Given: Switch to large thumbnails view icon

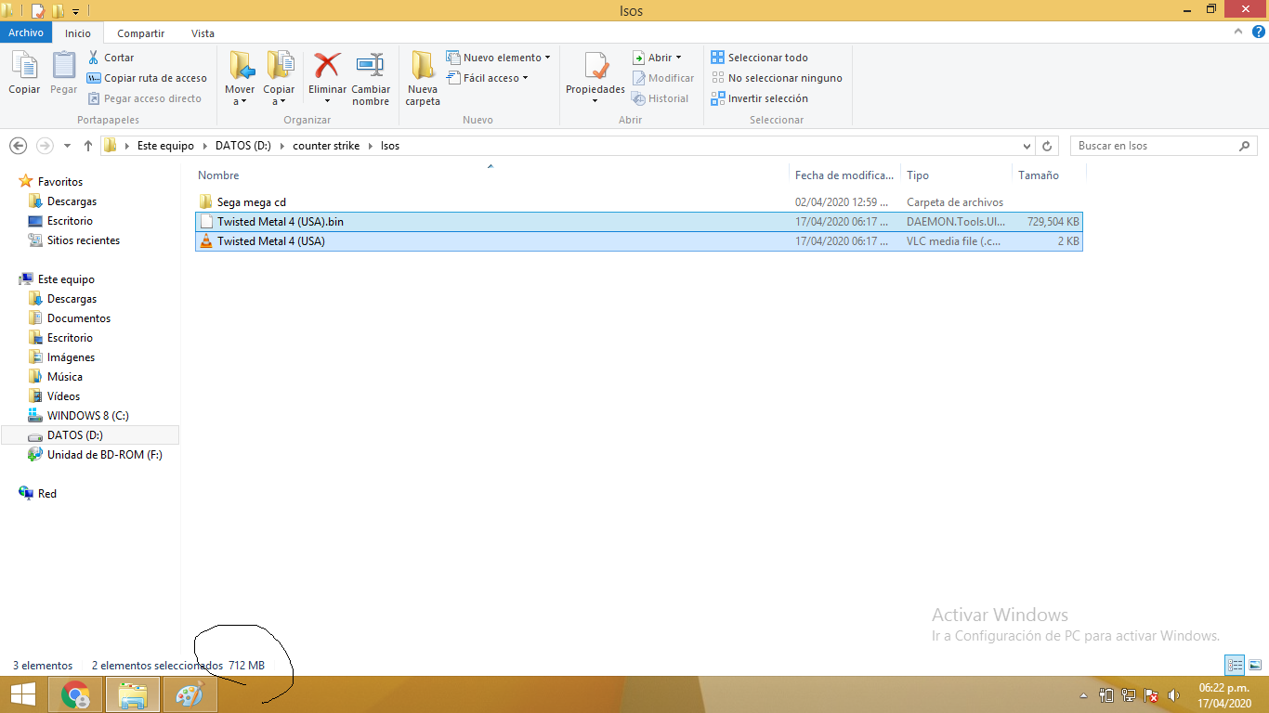Looking at the screenshot, I should point(1254,665).
